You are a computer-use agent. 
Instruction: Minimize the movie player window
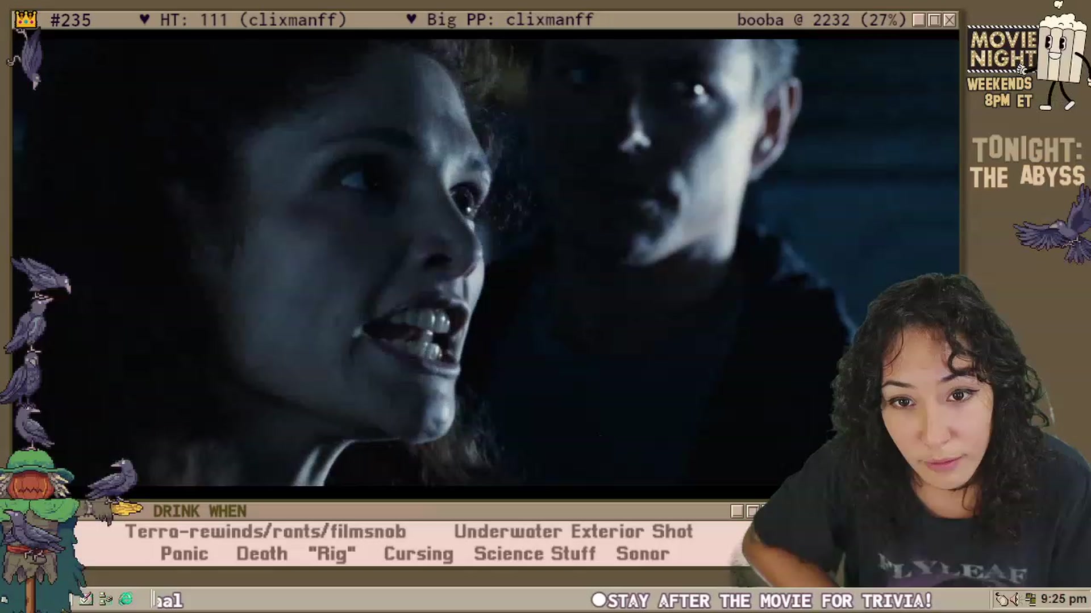pyautogui.click(x=919, y=20)
